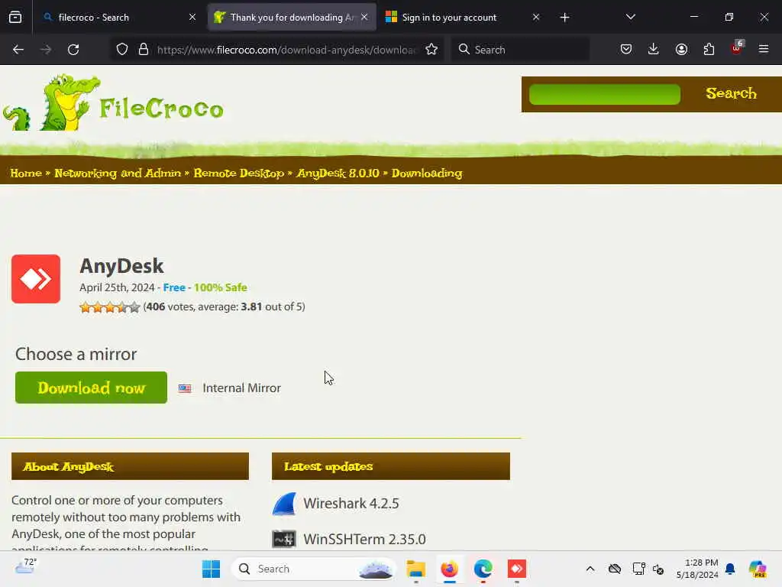Close the Thank you for downloading tab
The width and height of the screenshot is (782, 587).
(364, 18)
